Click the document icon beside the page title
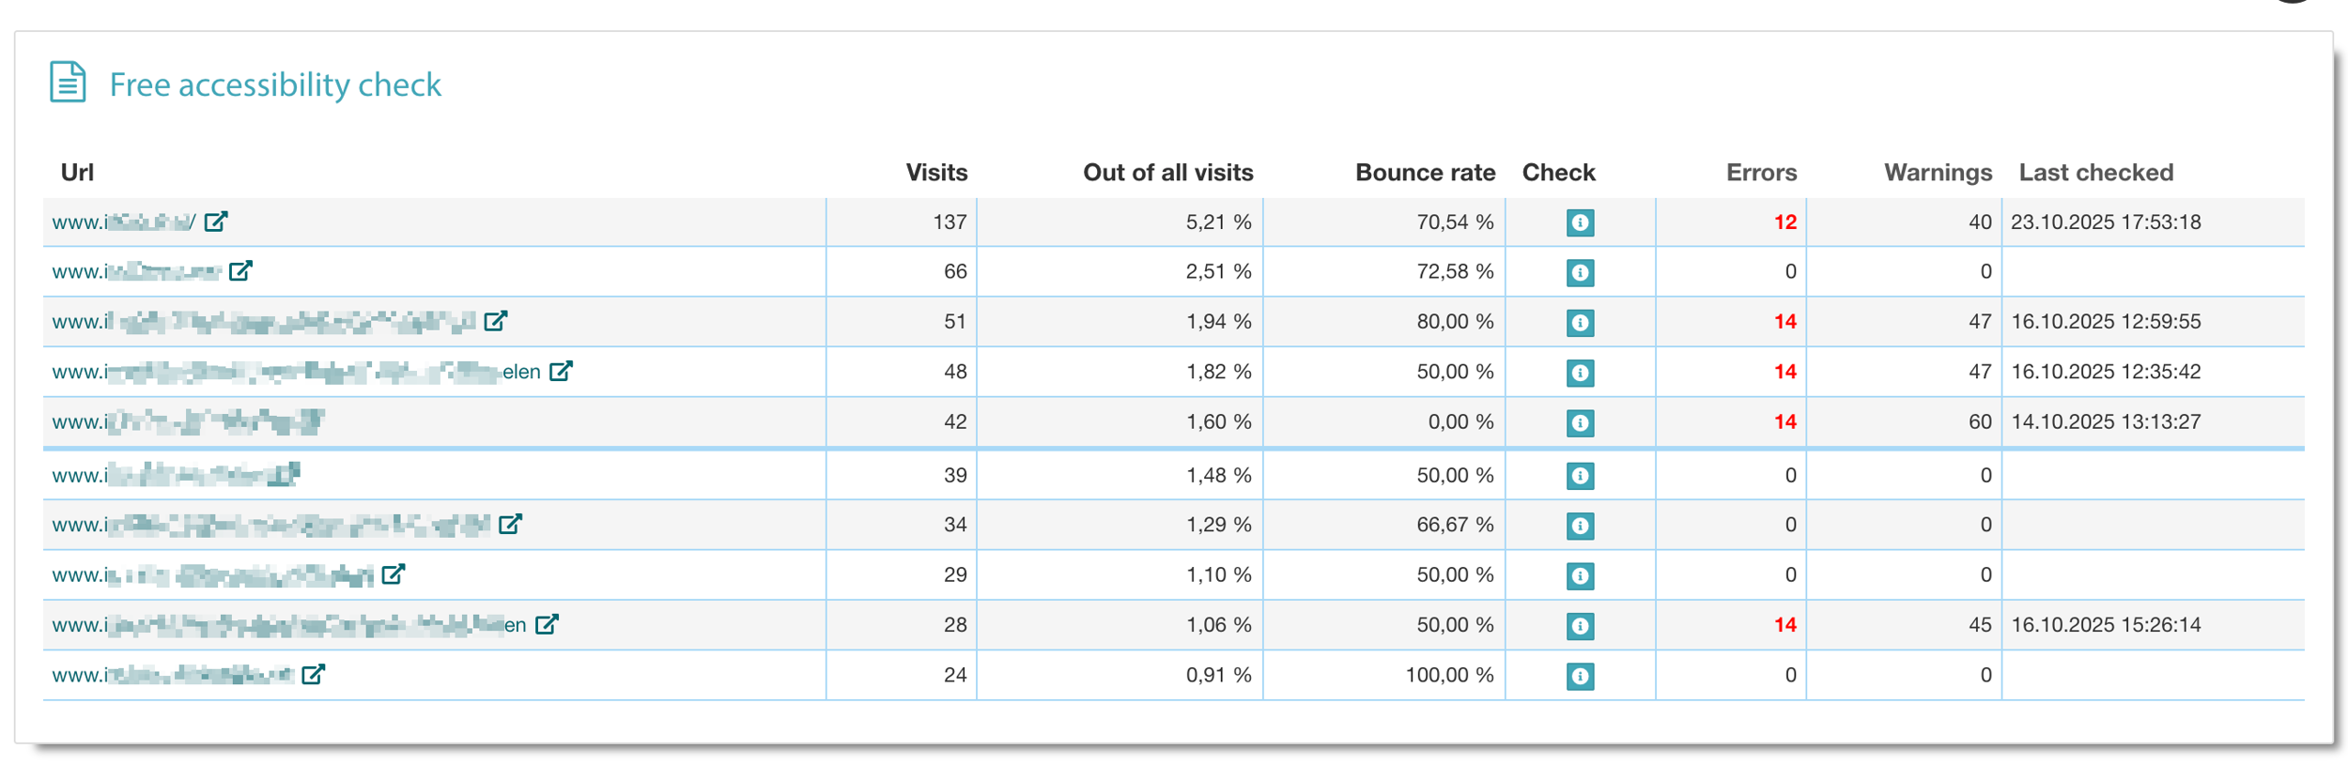 (68, 83)
